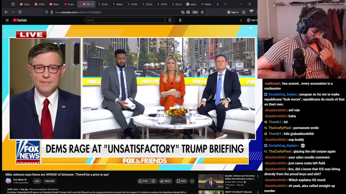Switch to the r/Lives Reddit tab
346x194 pixels.
pos(25,4)
